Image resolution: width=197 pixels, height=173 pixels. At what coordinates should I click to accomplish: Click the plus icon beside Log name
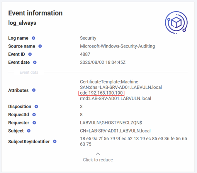(34, 38)
